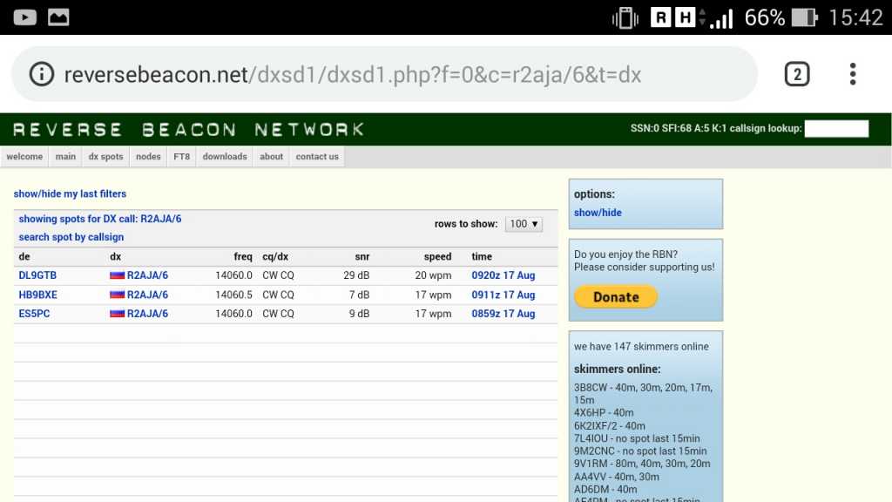Image resolution: width=892 pixels, height=502 pixels.
Task: Open the downloads tab
Action: pyautogui.click(x=225, y=157)
